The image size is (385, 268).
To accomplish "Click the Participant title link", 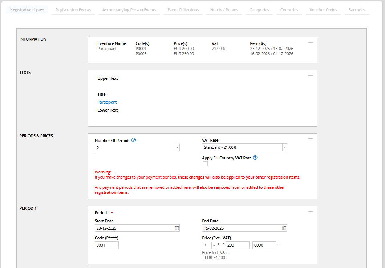I will (107, 102).
